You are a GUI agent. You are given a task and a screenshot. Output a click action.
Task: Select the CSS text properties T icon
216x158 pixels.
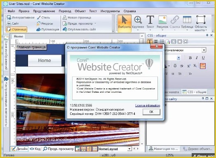point(150,41)
